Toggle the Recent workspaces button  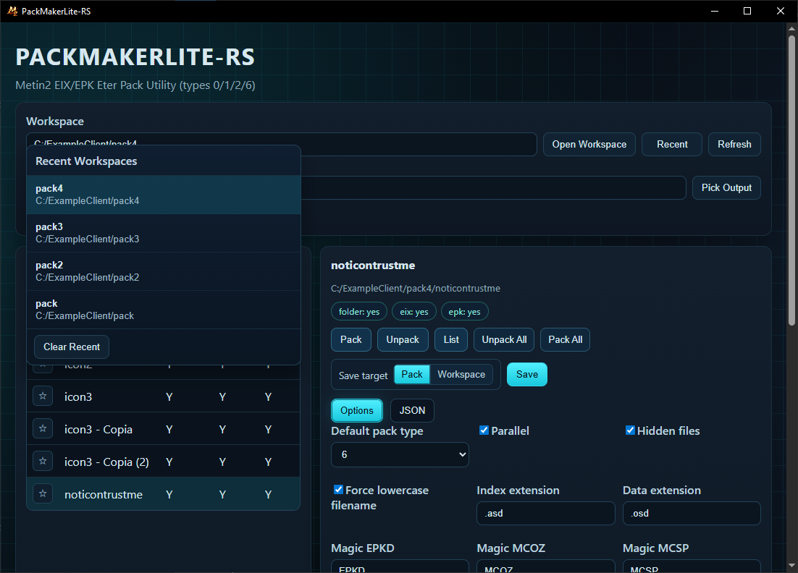point(672,145)
